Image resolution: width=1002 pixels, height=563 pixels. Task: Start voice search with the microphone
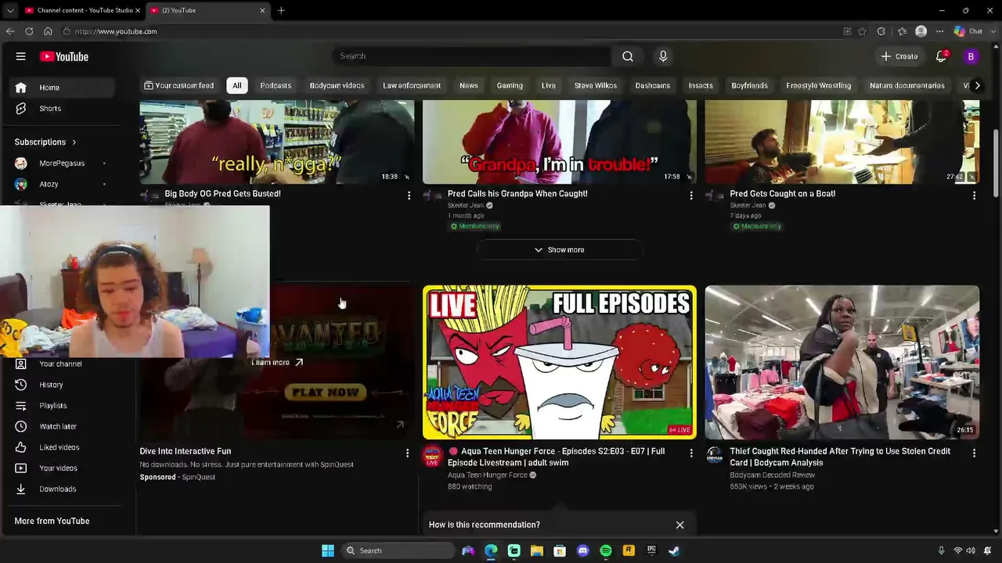[663, 56]
